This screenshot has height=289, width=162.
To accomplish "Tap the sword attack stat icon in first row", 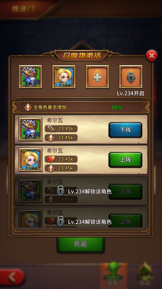I will tap(51, 129).
